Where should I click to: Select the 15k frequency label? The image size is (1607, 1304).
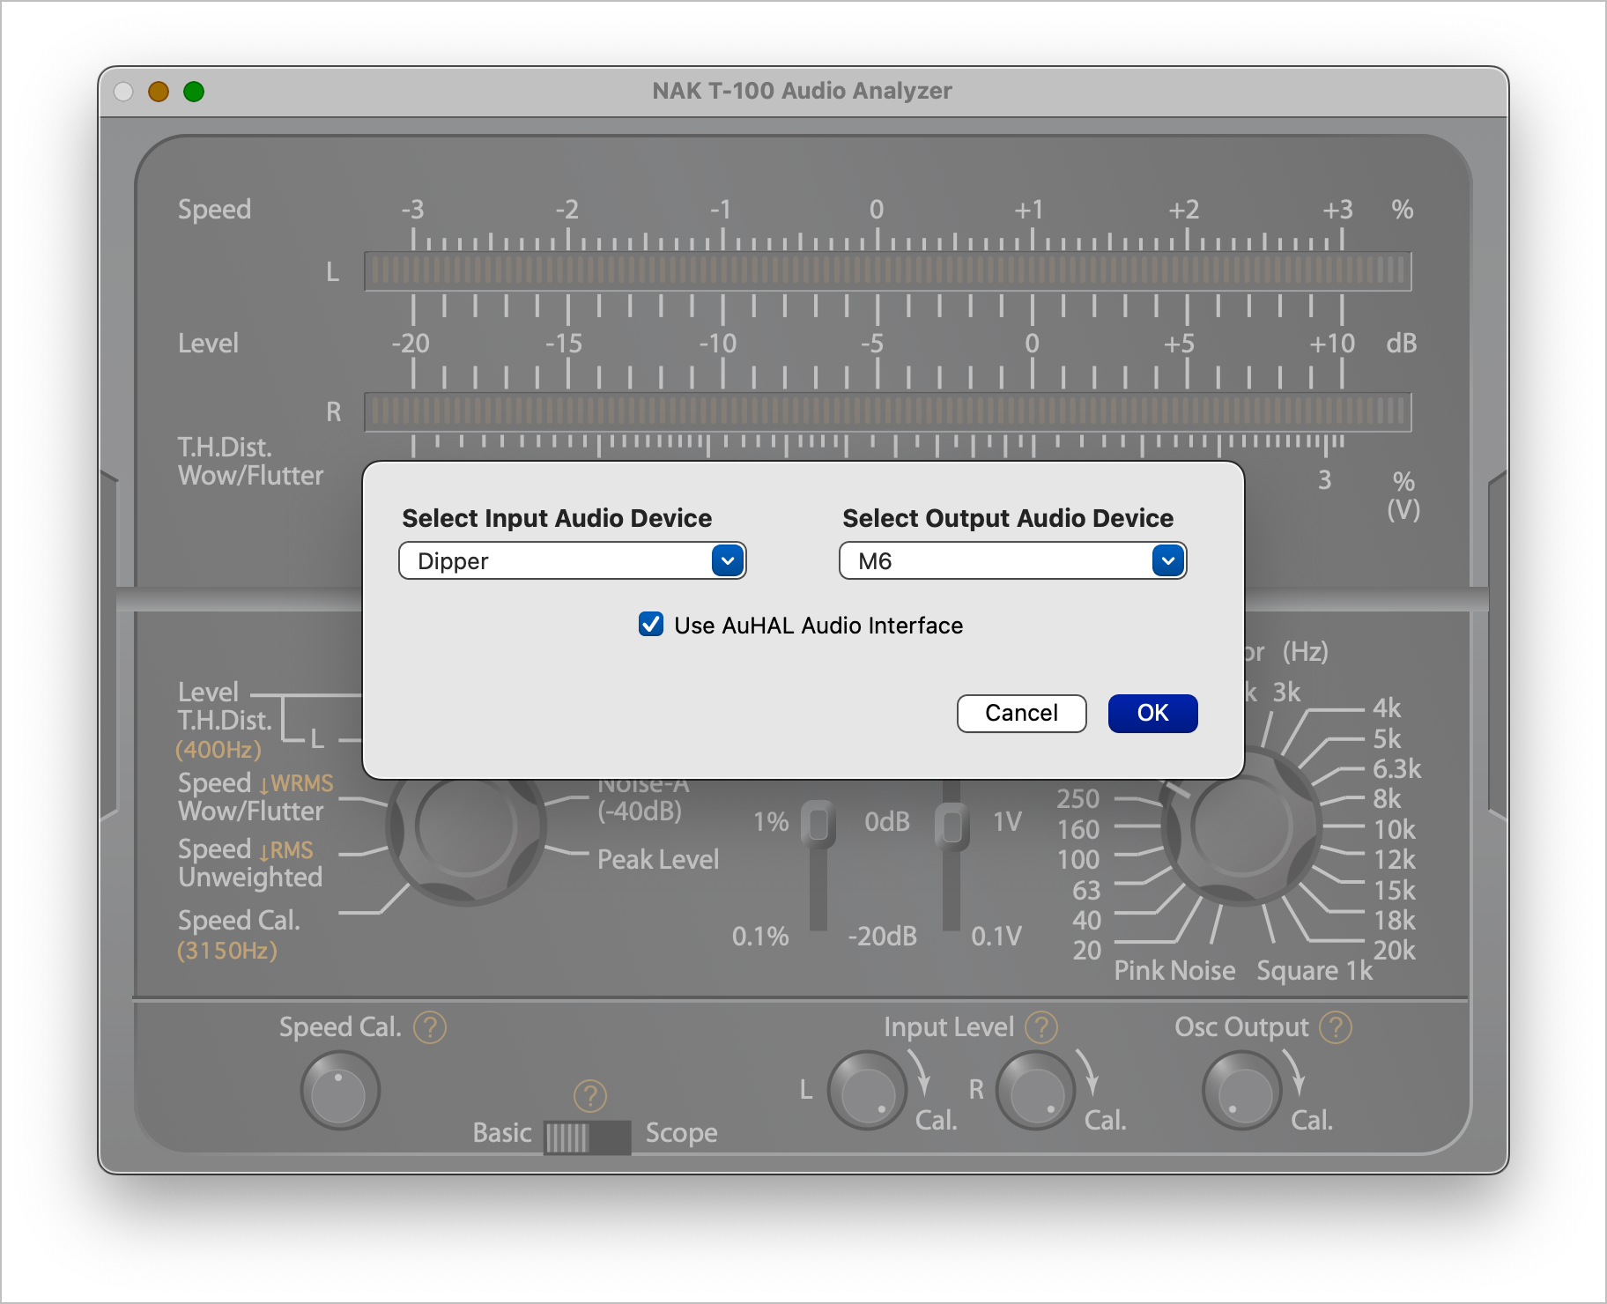pyautogui.click(x=1394, y=890)
